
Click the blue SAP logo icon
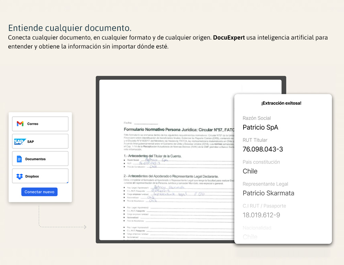click(20, 141)
